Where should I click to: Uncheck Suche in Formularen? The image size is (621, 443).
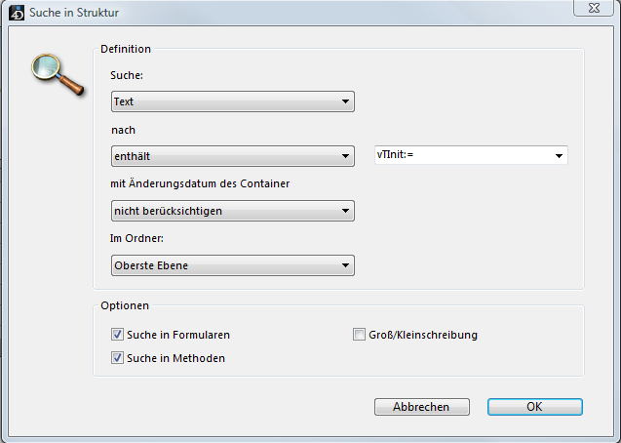coord(118,335)
